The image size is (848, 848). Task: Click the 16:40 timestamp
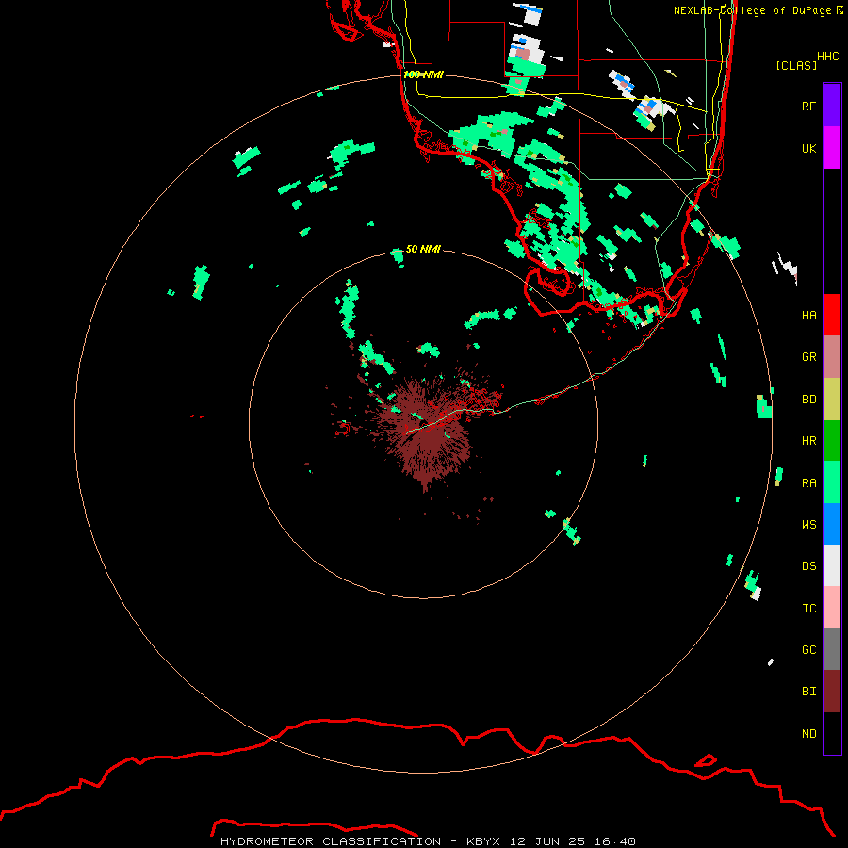(614, 841)
